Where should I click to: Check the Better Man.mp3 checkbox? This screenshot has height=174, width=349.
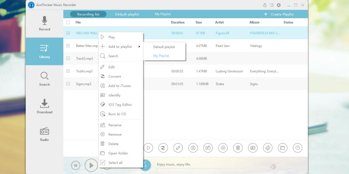[x=68, y=46]
